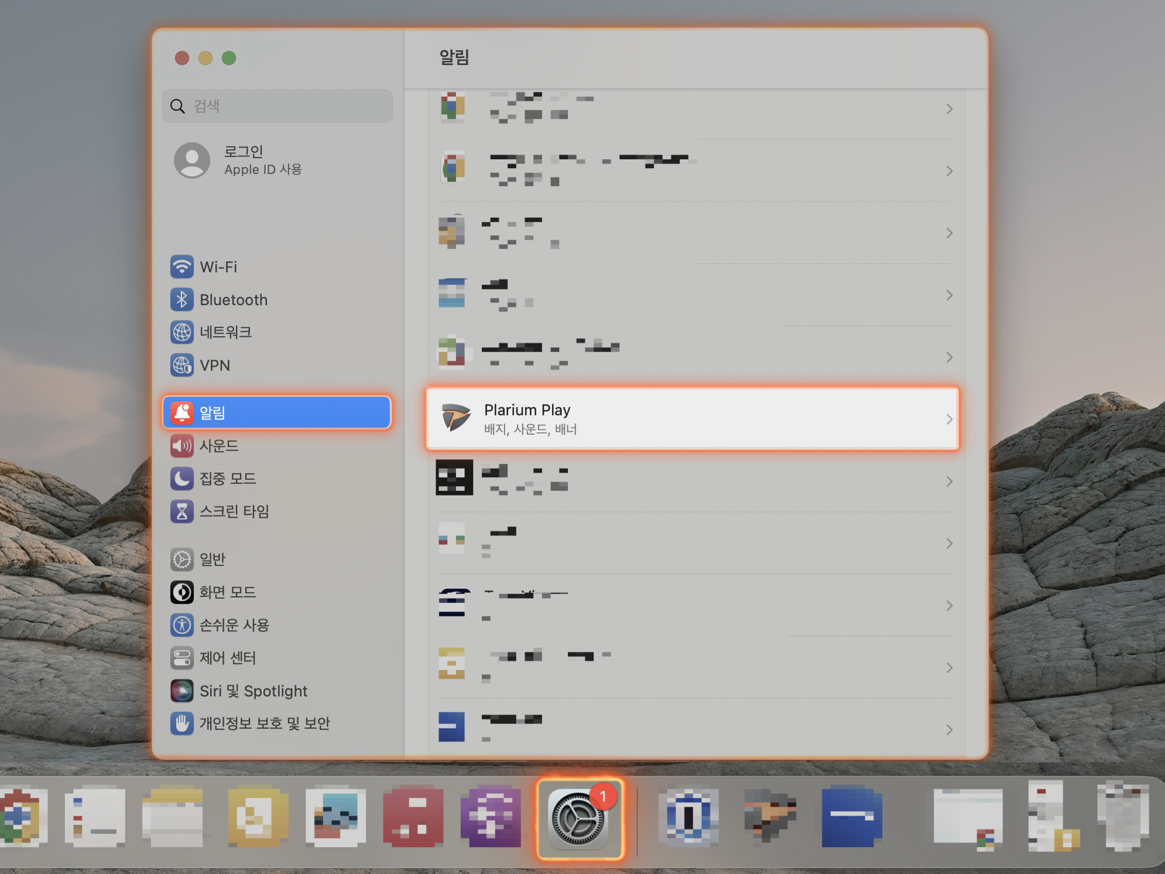Select 알림 in the sidebar
The width and height of the screenshot is (1165, 874).
tap(277, 413)
